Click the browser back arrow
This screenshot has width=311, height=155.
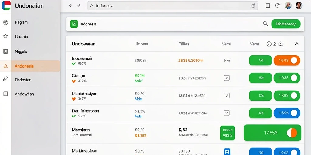tap(70, 5)
